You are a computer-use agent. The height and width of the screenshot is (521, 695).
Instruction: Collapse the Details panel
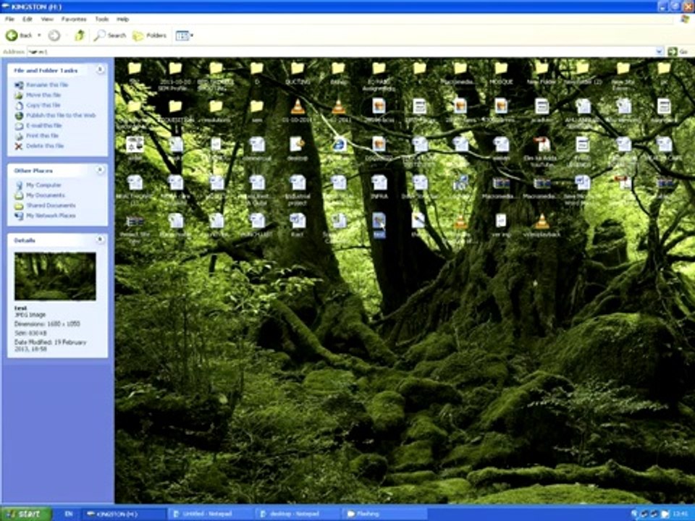100,240
